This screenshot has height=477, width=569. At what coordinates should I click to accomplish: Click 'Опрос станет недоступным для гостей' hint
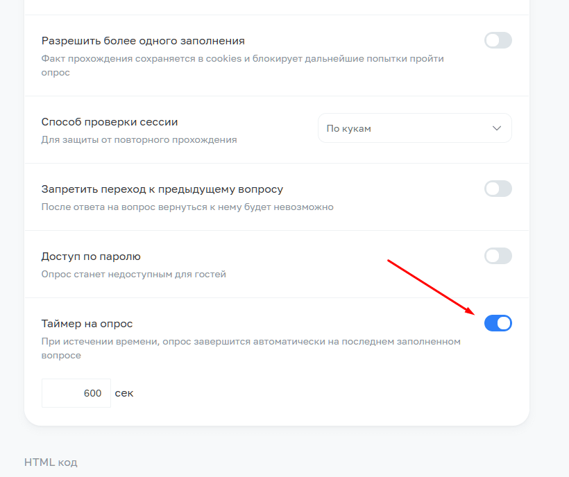pos(133,275)
